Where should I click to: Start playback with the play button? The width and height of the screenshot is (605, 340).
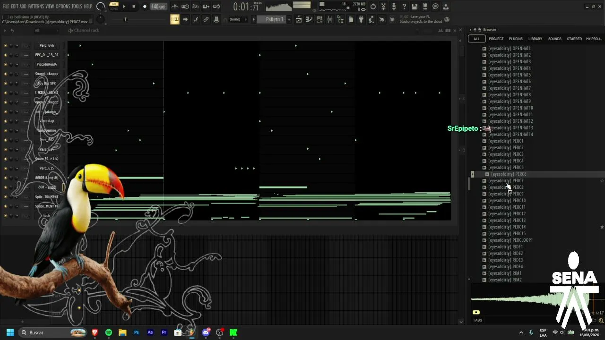[124, 7]
